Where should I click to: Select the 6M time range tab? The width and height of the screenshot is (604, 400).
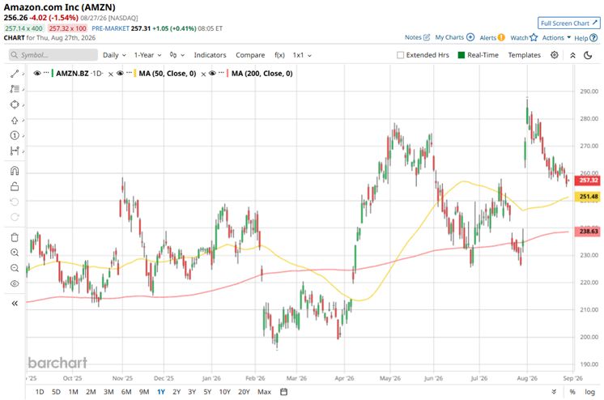tap(126, 392)
